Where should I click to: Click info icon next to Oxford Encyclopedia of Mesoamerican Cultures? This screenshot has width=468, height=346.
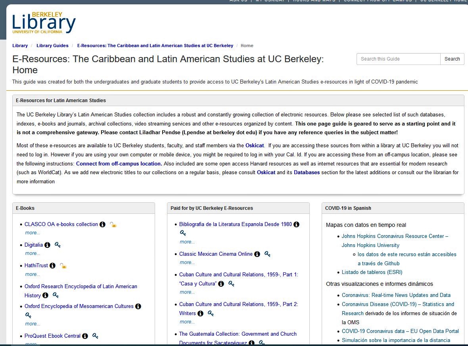click(x=138, y=306)
